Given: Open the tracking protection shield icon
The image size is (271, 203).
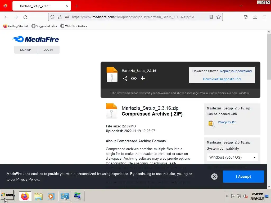Looking at the screenshot, I should coord(52,17).
